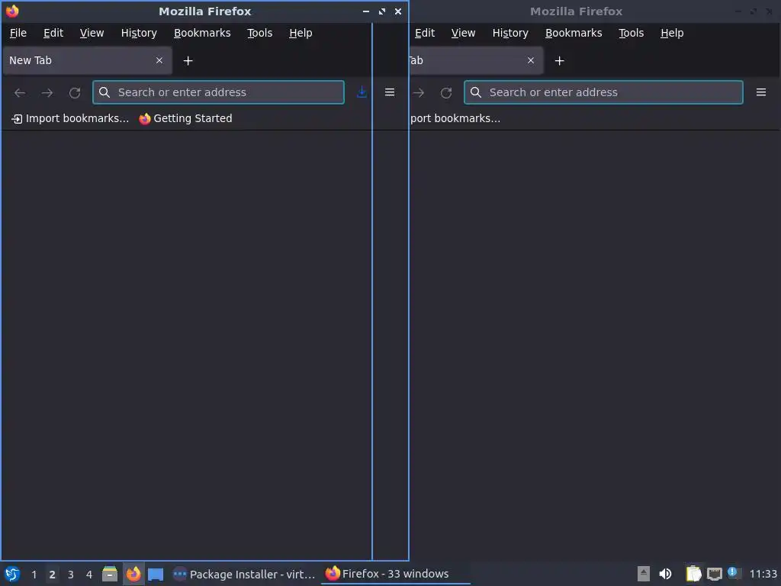Select the New Tab tab in left window
The width and height of the screenshot is (781, 586).
tap(88, 60)
